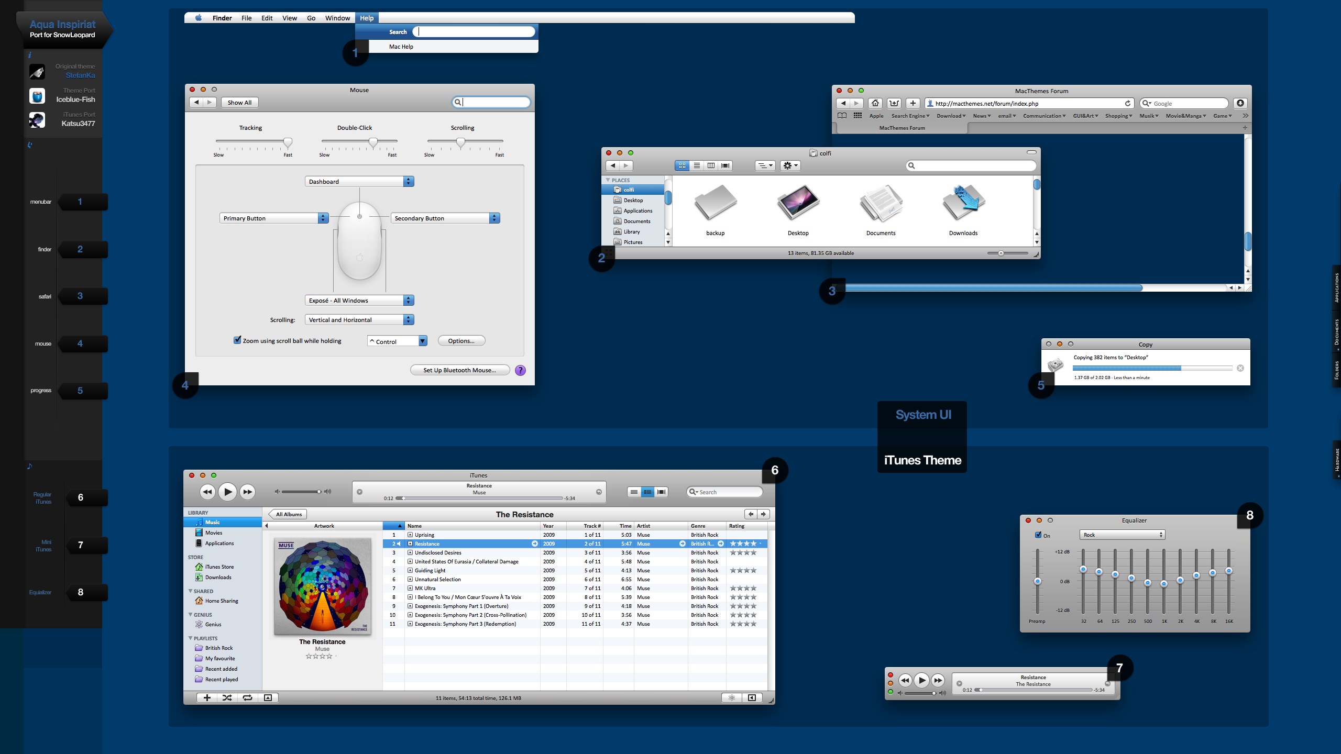Image resolution: width=1341 pixels, height=754 pixels.
Task: Open the Window menu
Action: coord(337,18)
